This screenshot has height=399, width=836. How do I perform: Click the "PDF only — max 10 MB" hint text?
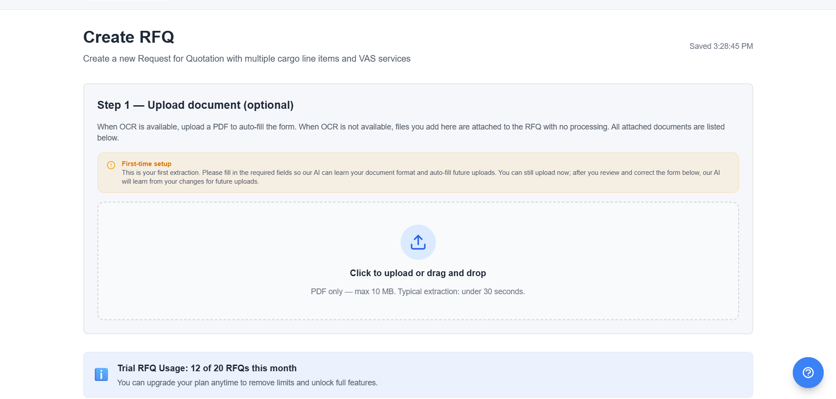417,292
